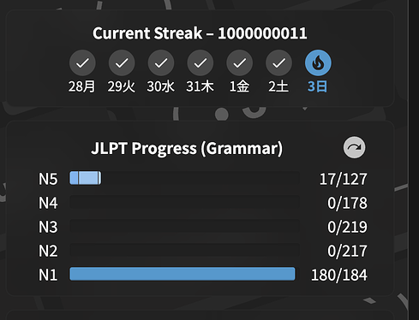Click the N5 level label

[x=48, y=179]
